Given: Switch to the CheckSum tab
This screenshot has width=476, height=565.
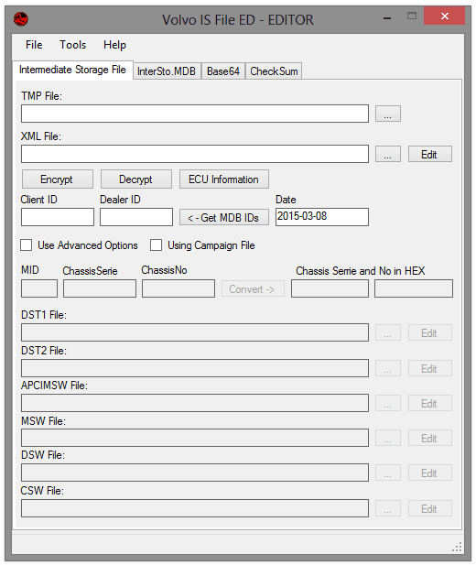Looking at the screenshot, I should point(274,71).
